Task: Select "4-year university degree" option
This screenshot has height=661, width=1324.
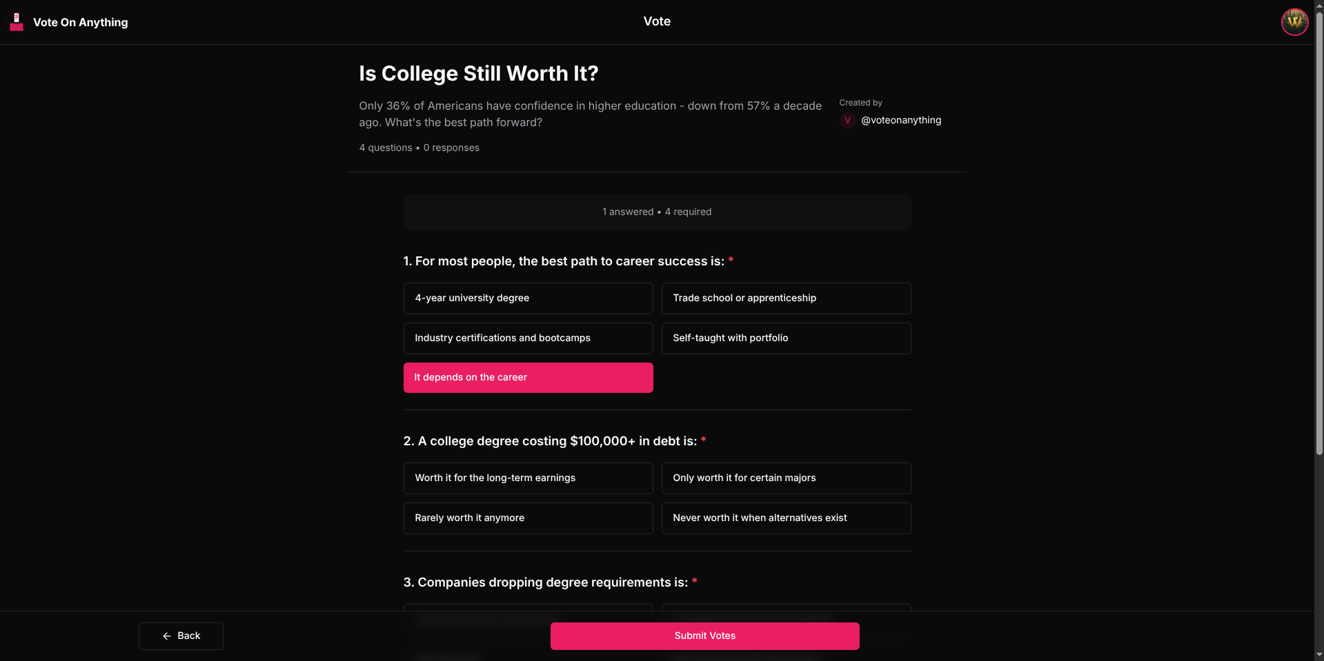Action: coord(528,298)
